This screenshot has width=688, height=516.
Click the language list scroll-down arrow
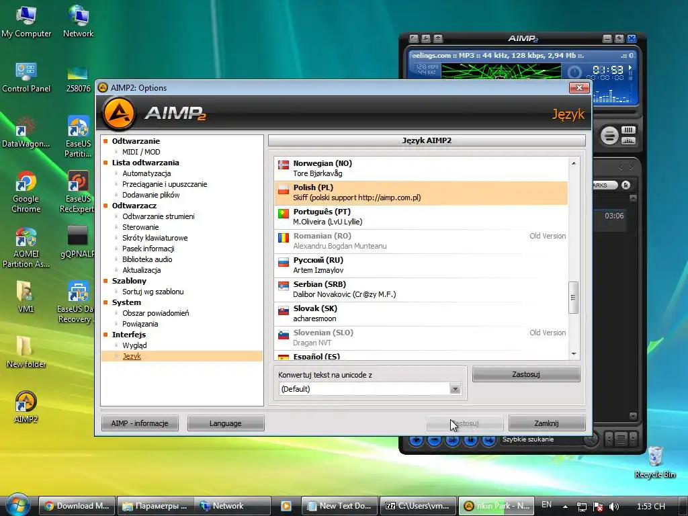click(574, 354)
